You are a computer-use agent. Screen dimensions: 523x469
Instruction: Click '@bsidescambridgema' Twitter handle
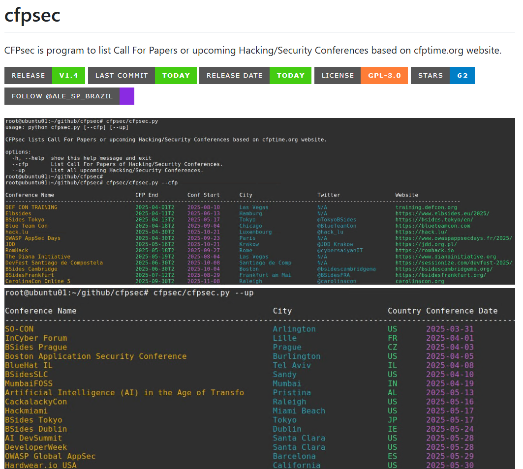[346, 269]
